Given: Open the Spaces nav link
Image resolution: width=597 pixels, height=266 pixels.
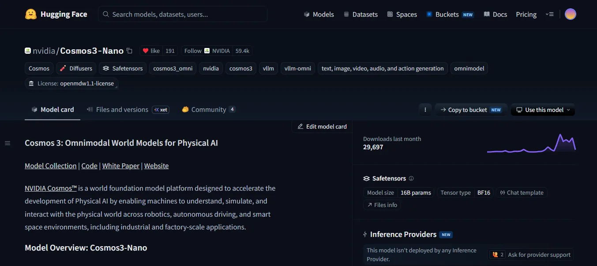Looking at the screenshot, I should pos(402,14).
